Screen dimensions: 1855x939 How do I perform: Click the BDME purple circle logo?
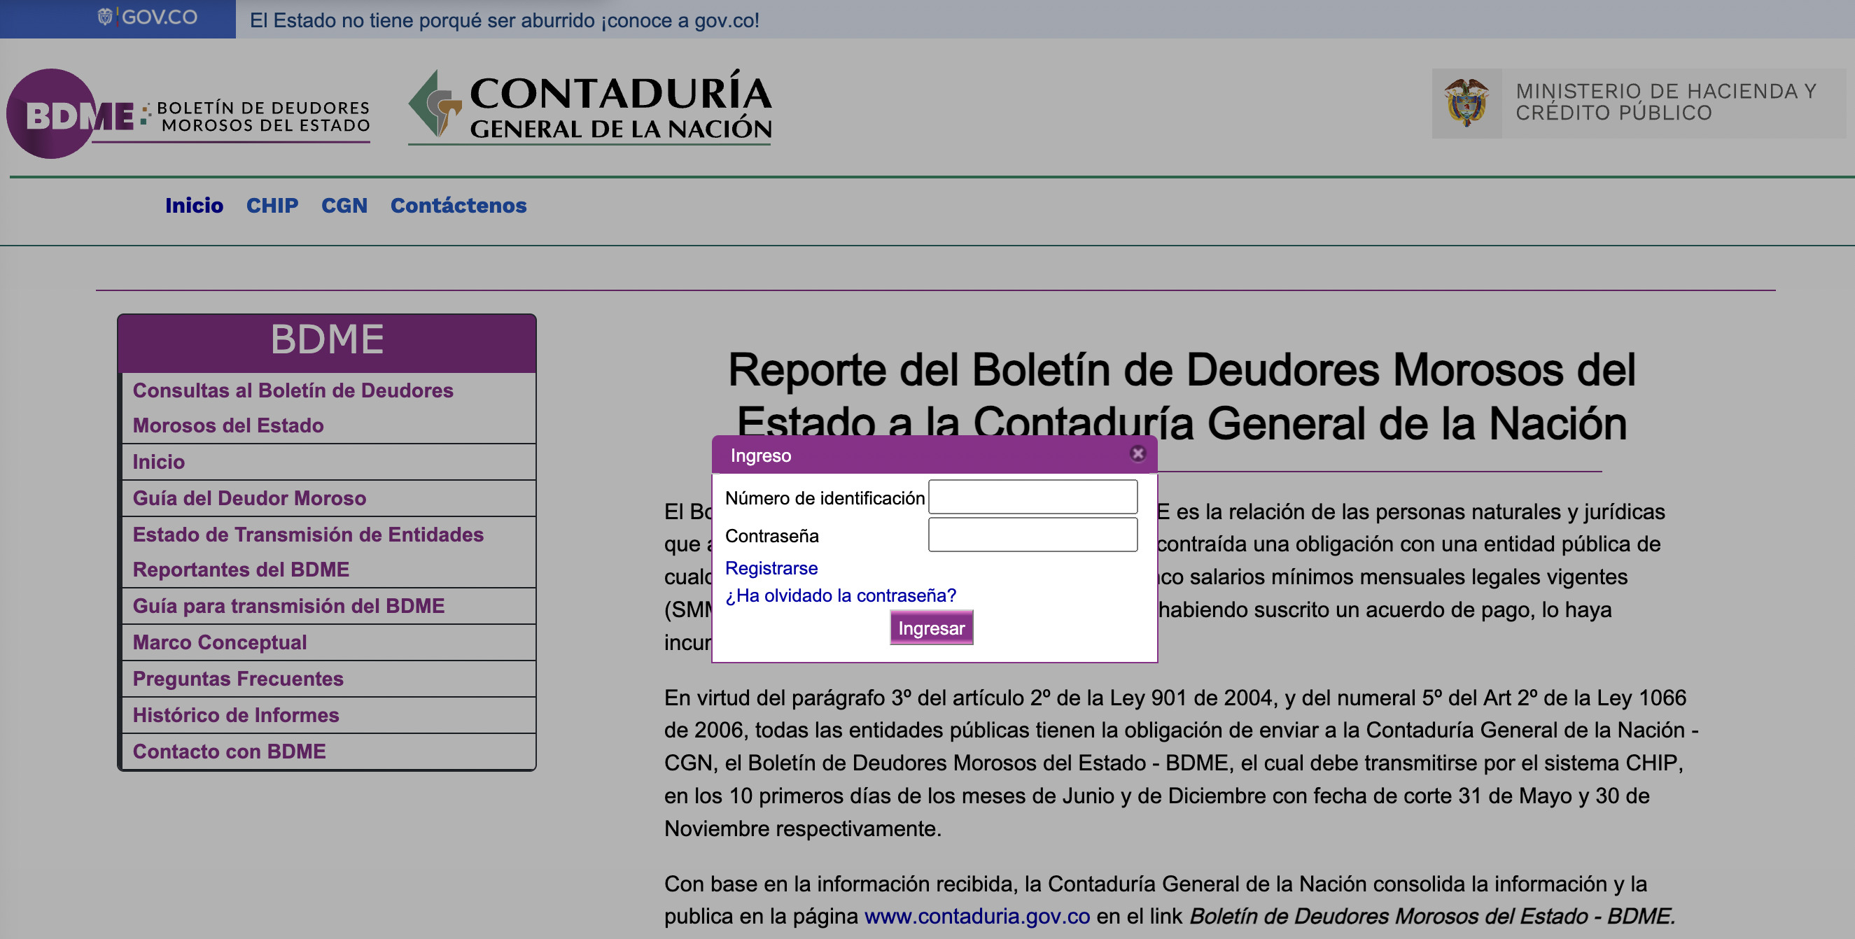(x=50, y=113)
